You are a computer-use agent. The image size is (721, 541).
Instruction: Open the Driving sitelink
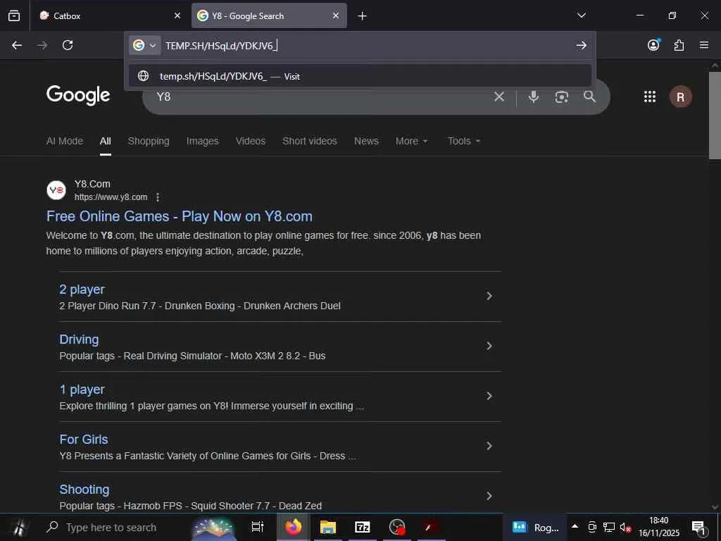(79, 340)
